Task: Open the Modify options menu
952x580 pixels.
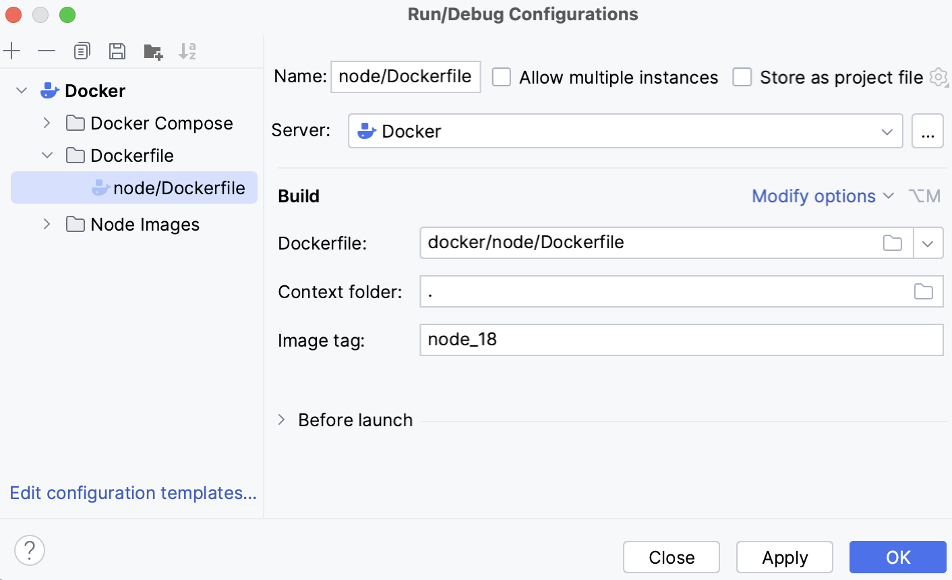Action: 814,196
